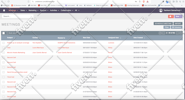Open the Marc old SuiteCRM bookmark
Screen dimensions: 185x100
point(149,5)
